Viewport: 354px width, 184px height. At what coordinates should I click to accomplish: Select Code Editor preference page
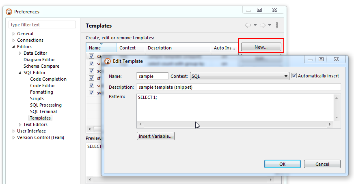[x=43, y=86]
